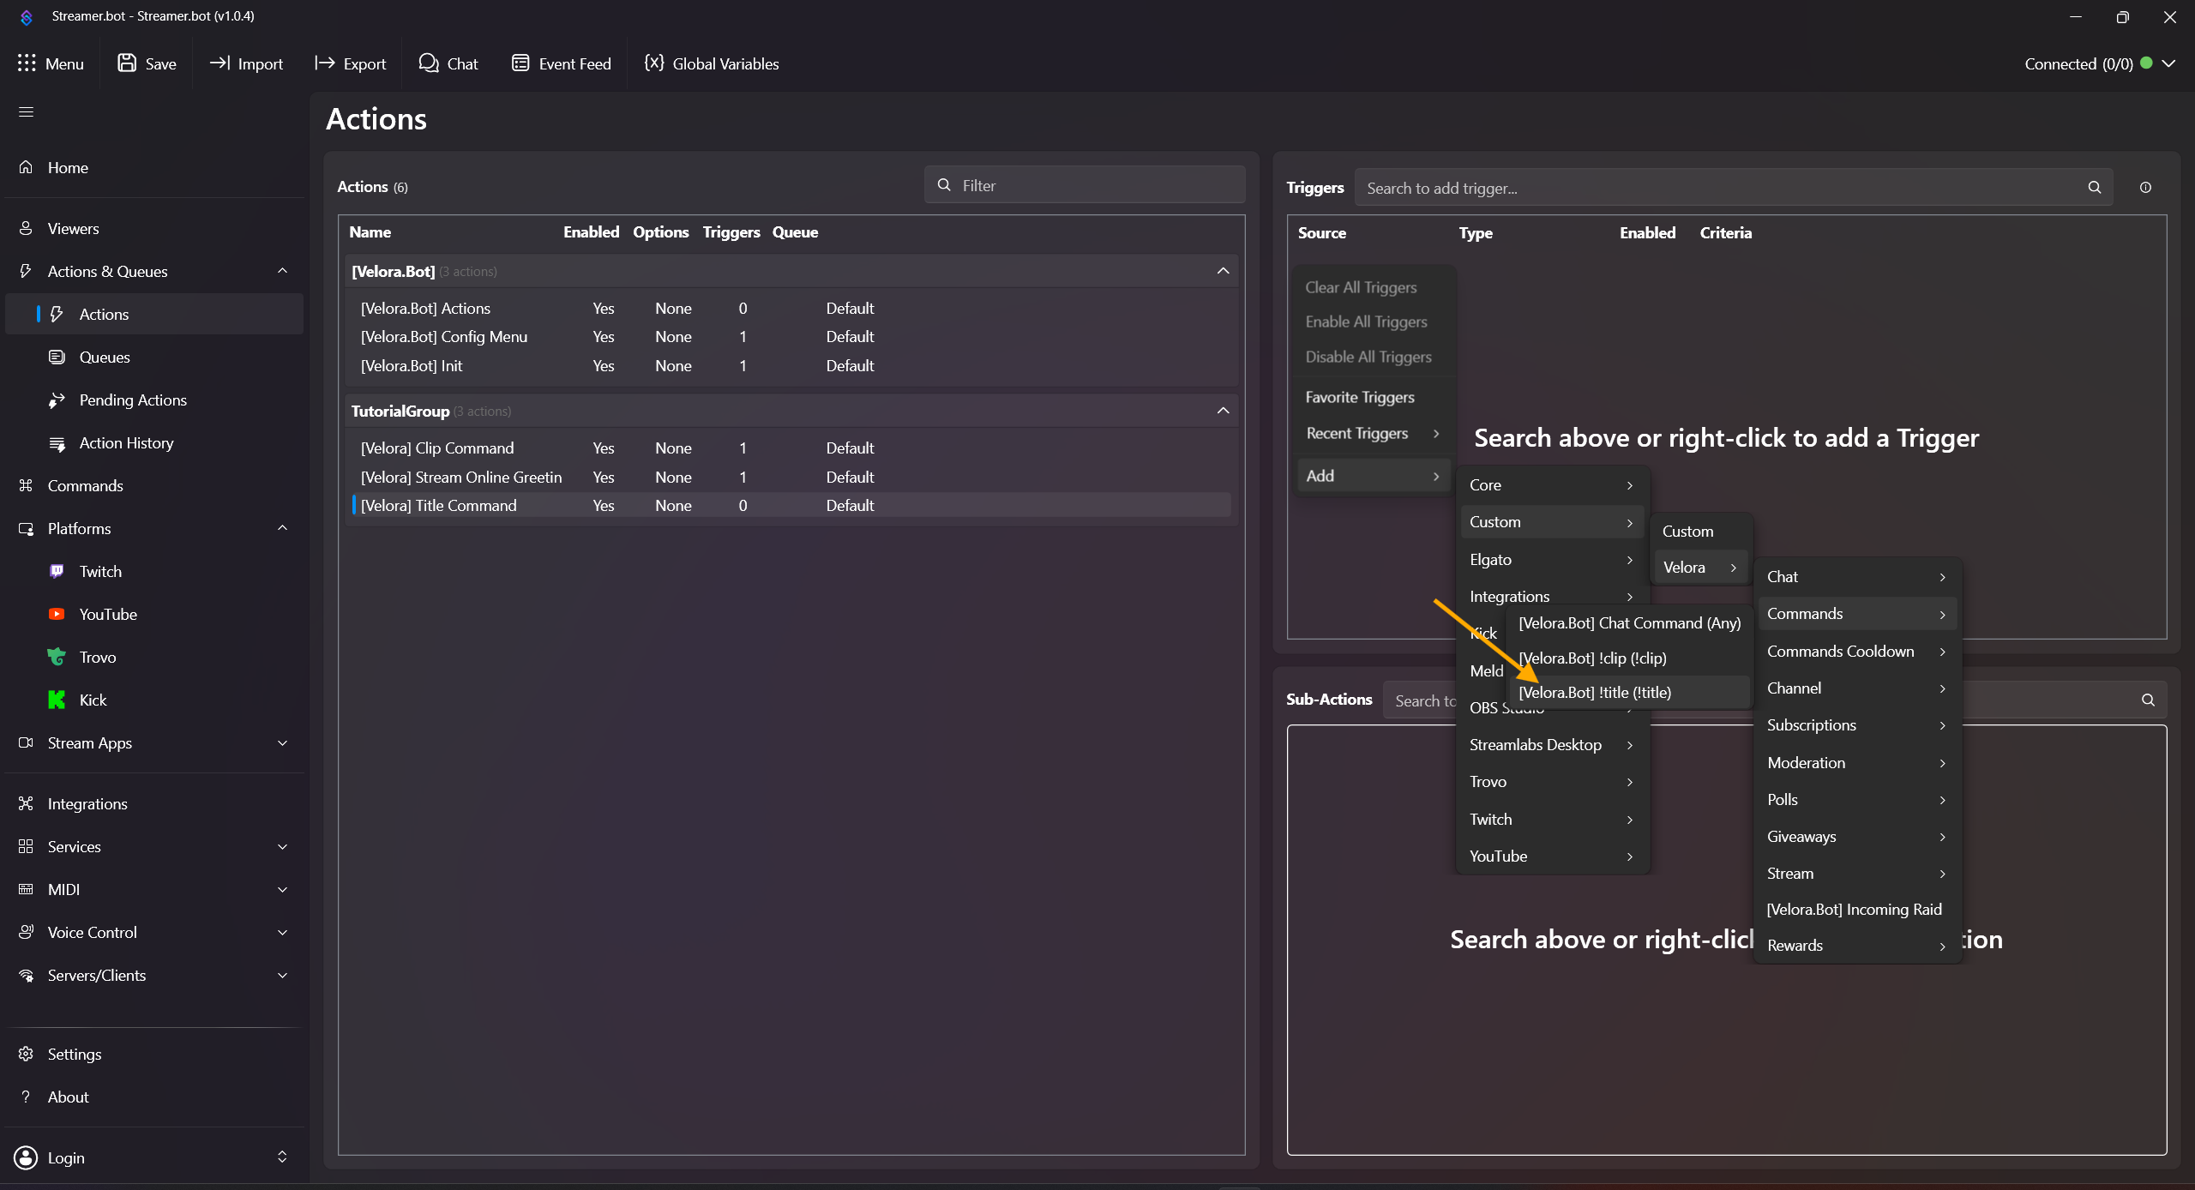Select the [Velora.Bot] !title trigger entry

1594,692
